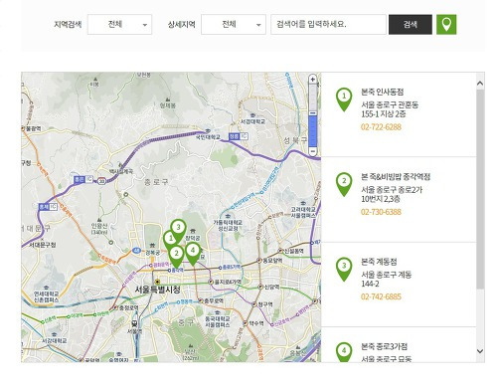Viewport: 497px width, 391px height.
Task: Click the green location pin button beside 검색
Action: (x=446, y=25)
